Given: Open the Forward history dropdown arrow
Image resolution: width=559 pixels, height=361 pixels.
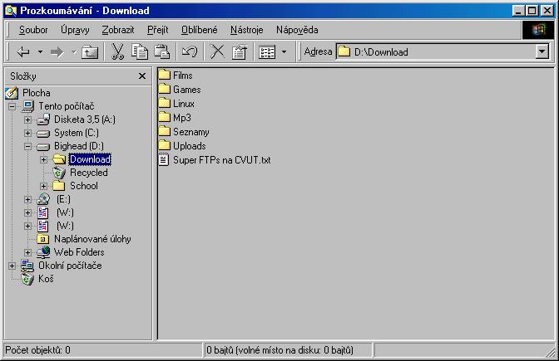Looking at the screenshot, I should coord(73,52).
